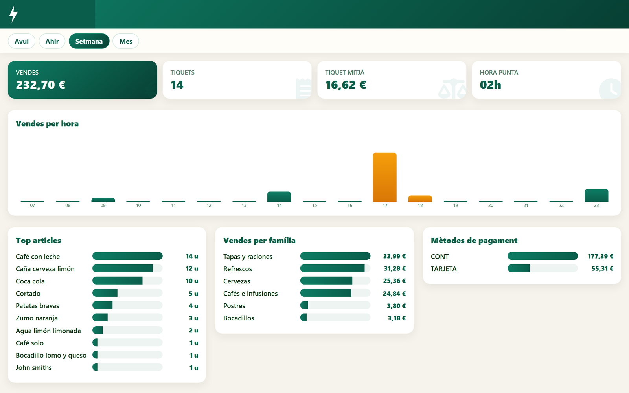Select the Setmana tab

point(89,41)
